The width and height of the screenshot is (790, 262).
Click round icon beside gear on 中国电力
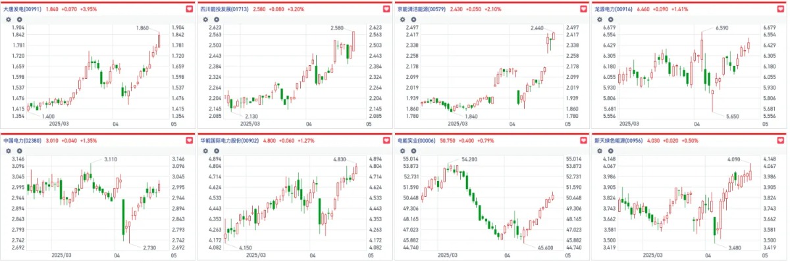[x=19, y=150]
